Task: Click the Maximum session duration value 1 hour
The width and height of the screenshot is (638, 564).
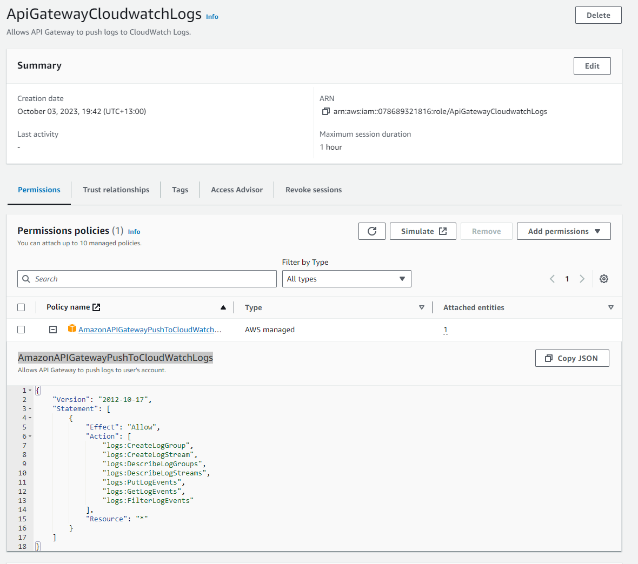Action: [331, 147]
